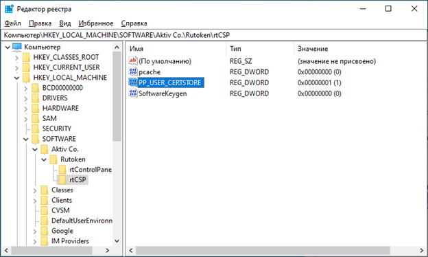Expand SAM key chevron
Image resolution: width=428 pixels, height=257 pixels.
click(x=25, y=119)
